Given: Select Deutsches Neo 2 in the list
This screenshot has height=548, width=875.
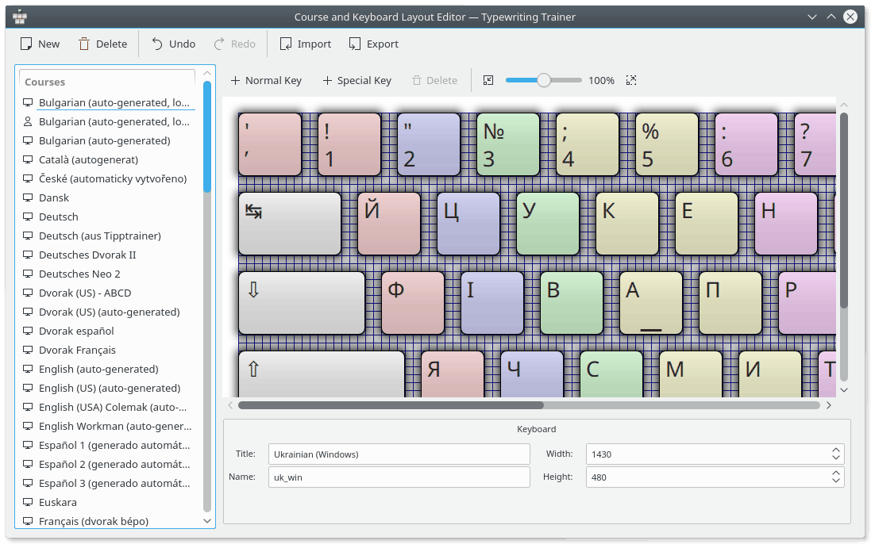Looking at the screenshot, I should [x=79, y=274].
